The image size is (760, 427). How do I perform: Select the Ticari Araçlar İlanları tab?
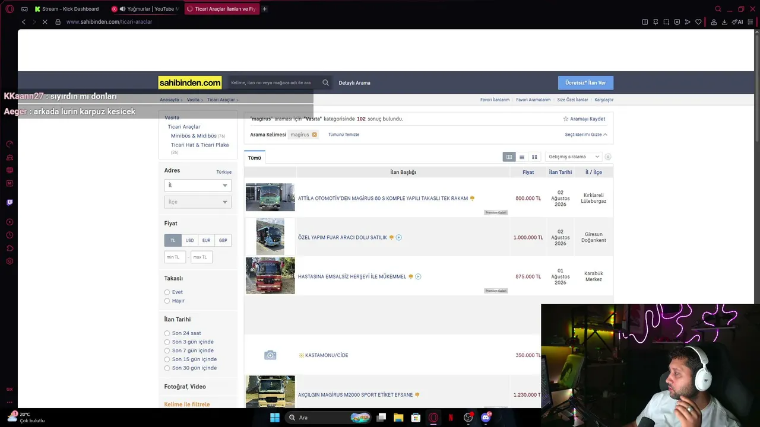[x=221, y=9]
